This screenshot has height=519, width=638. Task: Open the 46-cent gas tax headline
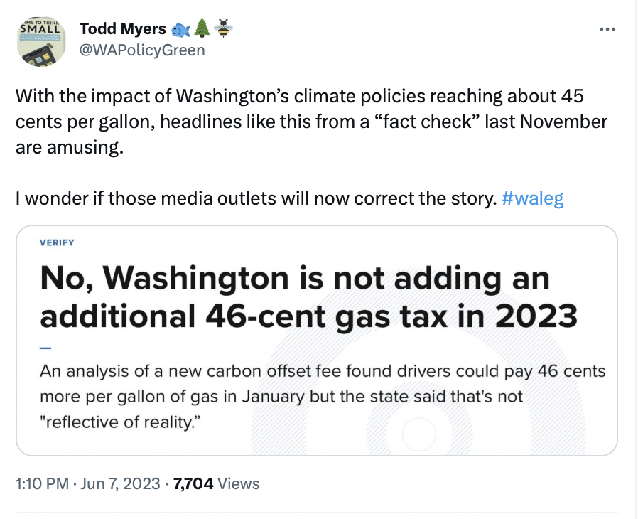[x=309, y=297]
